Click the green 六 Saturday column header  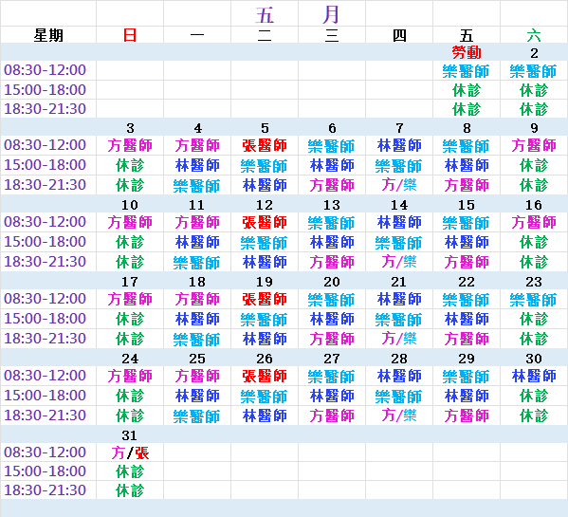(x=534, y=35)
